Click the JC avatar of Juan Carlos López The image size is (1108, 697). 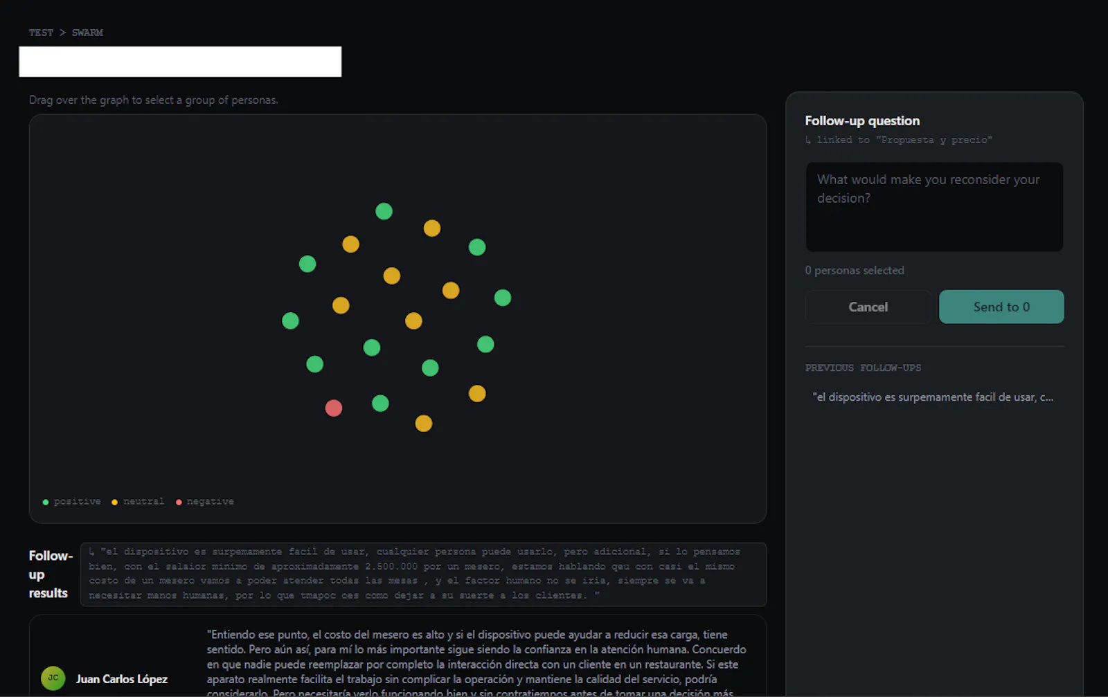coord(53,678)
